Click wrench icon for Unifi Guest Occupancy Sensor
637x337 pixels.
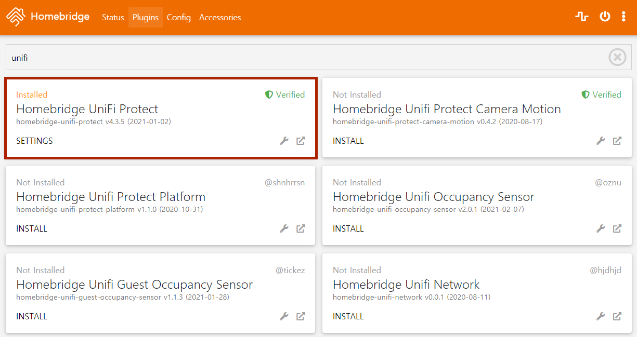click(284, 316)
